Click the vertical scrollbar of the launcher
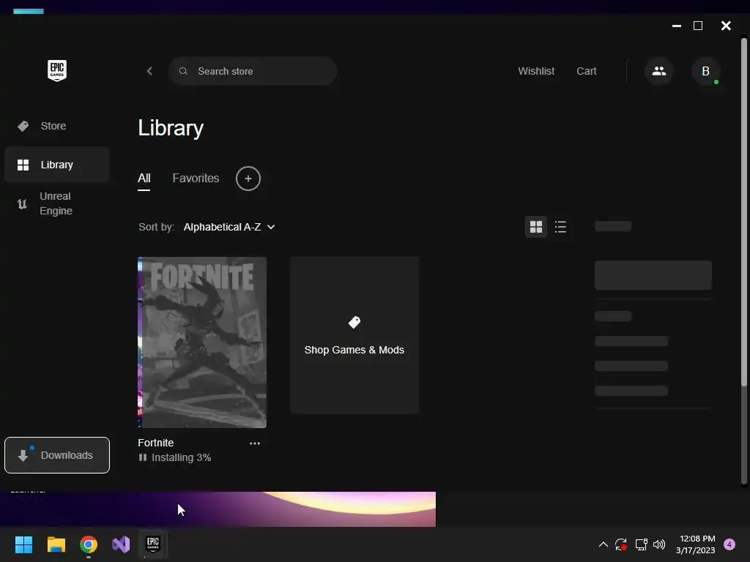750x562 pixels. pyautogui.click(x=744, y=212)
